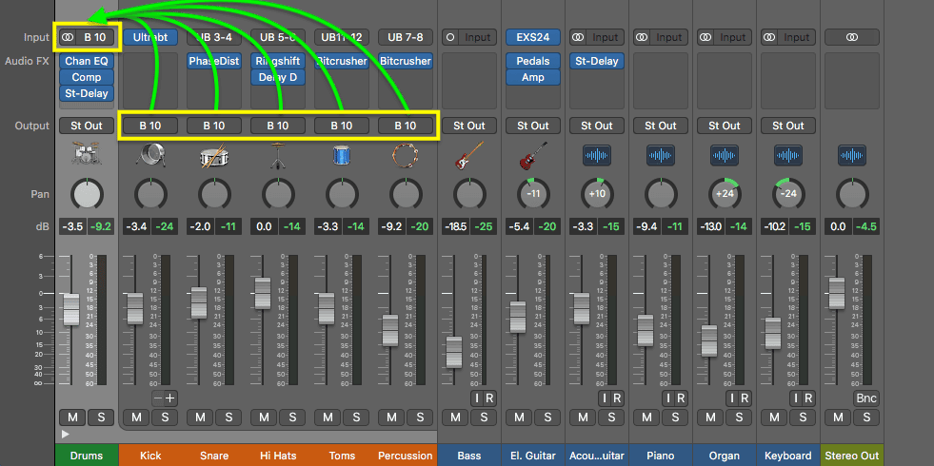This screenshot has width=934, height=466.
Task: Open the El. Guitar EXS24 instrument slot
Action: (x=533, y=37)
